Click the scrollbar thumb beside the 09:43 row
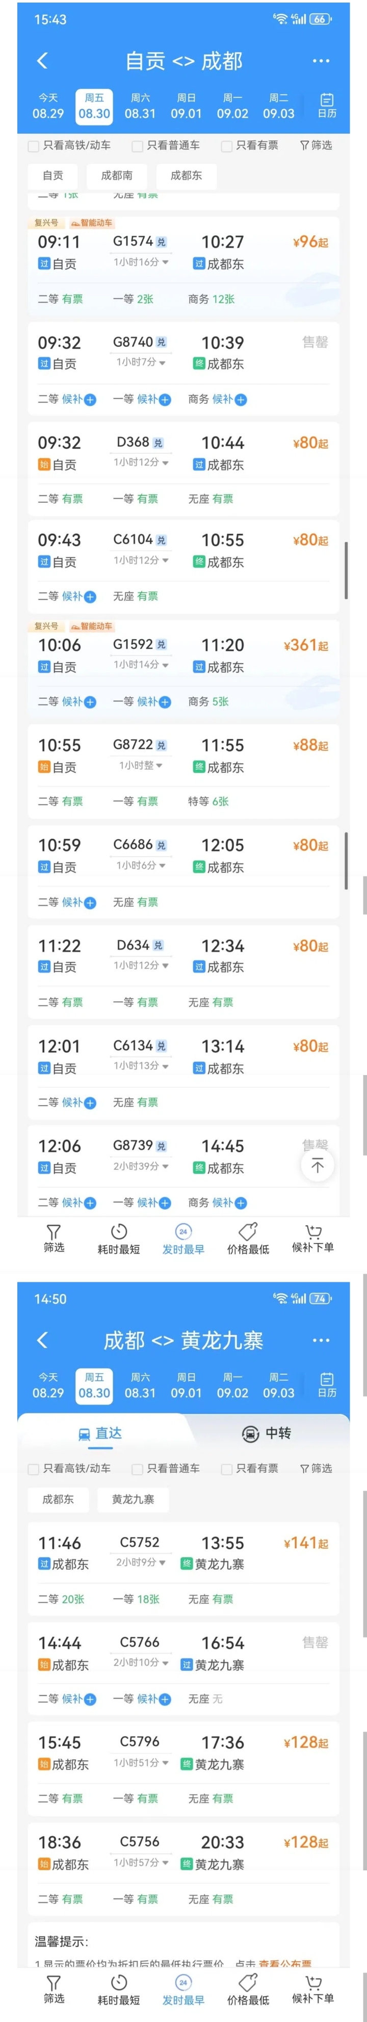Screen dimensions: 367x2022 [346, 570]
